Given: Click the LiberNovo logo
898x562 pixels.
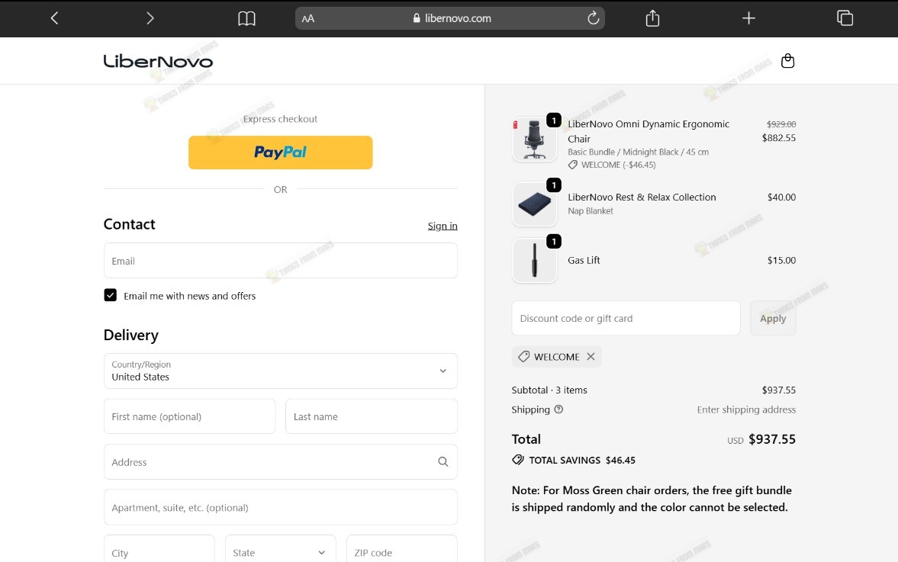Looking at the screenshot, I should 158,61.
